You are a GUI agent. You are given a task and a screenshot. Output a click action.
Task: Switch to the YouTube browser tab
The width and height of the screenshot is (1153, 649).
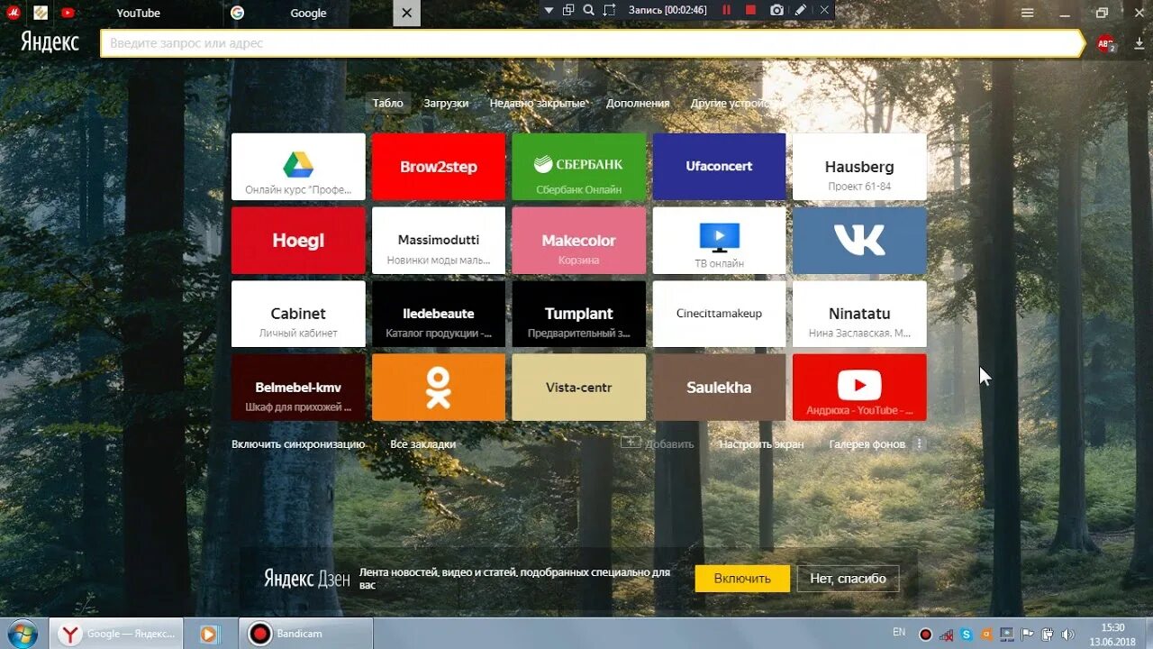pos(138,13)
